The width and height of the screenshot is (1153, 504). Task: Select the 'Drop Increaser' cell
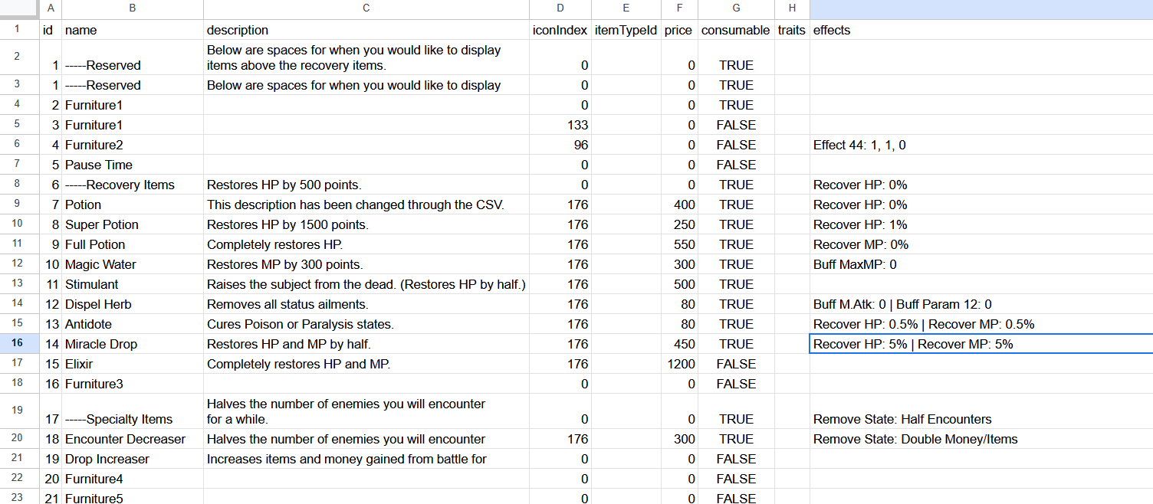133,459
